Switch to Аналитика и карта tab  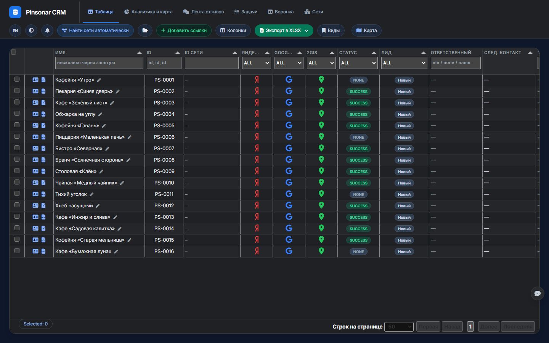tap(148, 12)
